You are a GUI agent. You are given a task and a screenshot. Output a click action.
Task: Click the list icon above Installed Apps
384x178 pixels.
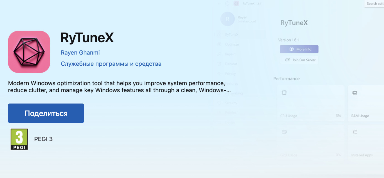(355, 132)
